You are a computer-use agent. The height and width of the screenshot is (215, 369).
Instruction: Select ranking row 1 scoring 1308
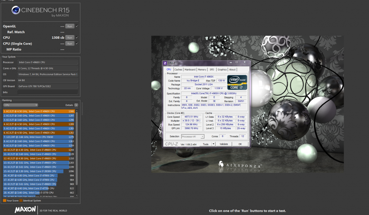click(39, 111)
